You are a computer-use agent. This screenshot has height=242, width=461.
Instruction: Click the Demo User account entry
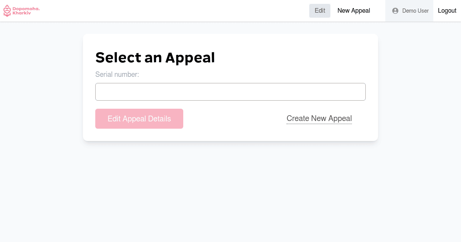[x=409, y=10]
